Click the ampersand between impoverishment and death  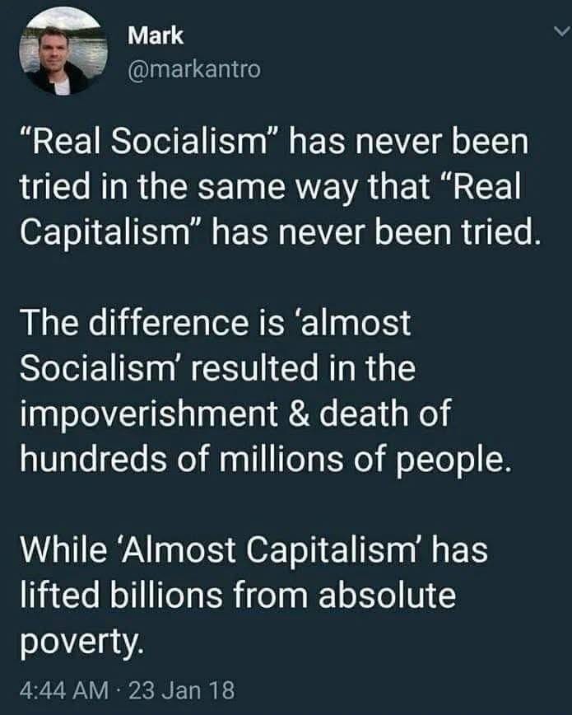click(300, 414)
